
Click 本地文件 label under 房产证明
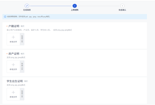(13, 69)
